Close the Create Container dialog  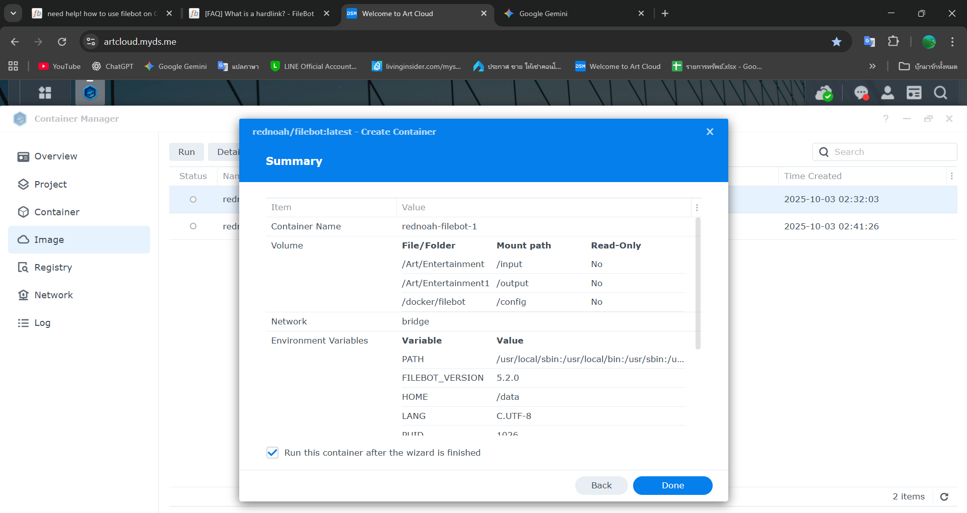coord(710,132)
